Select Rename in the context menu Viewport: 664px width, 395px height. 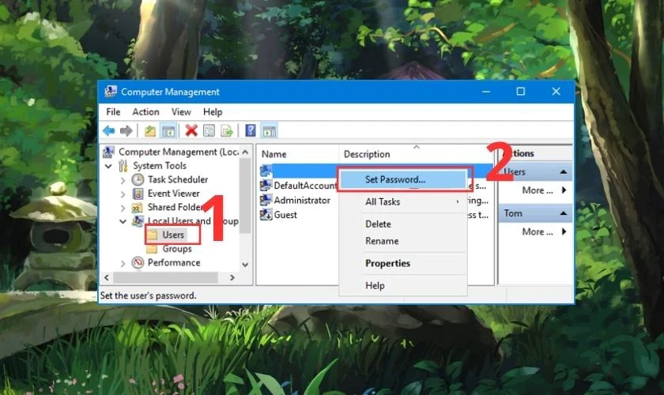(382, 241)
